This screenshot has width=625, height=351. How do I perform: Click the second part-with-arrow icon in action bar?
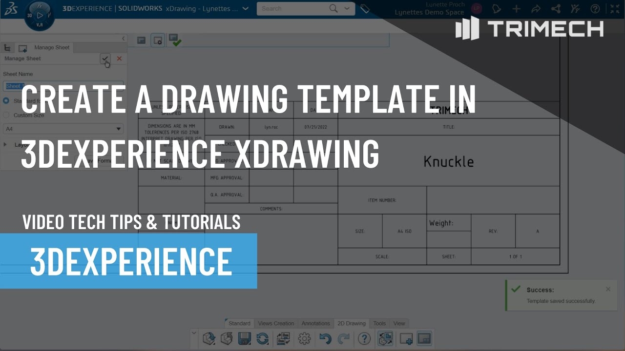click(227, 338)
